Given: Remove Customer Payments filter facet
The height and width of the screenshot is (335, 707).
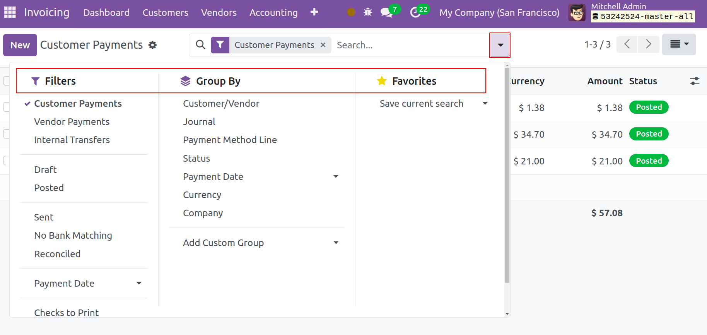Looking at the screenshot, I should coord(323,45).
